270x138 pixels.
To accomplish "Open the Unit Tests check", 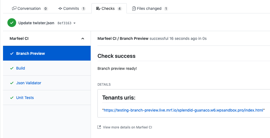I will coord(47,98).
